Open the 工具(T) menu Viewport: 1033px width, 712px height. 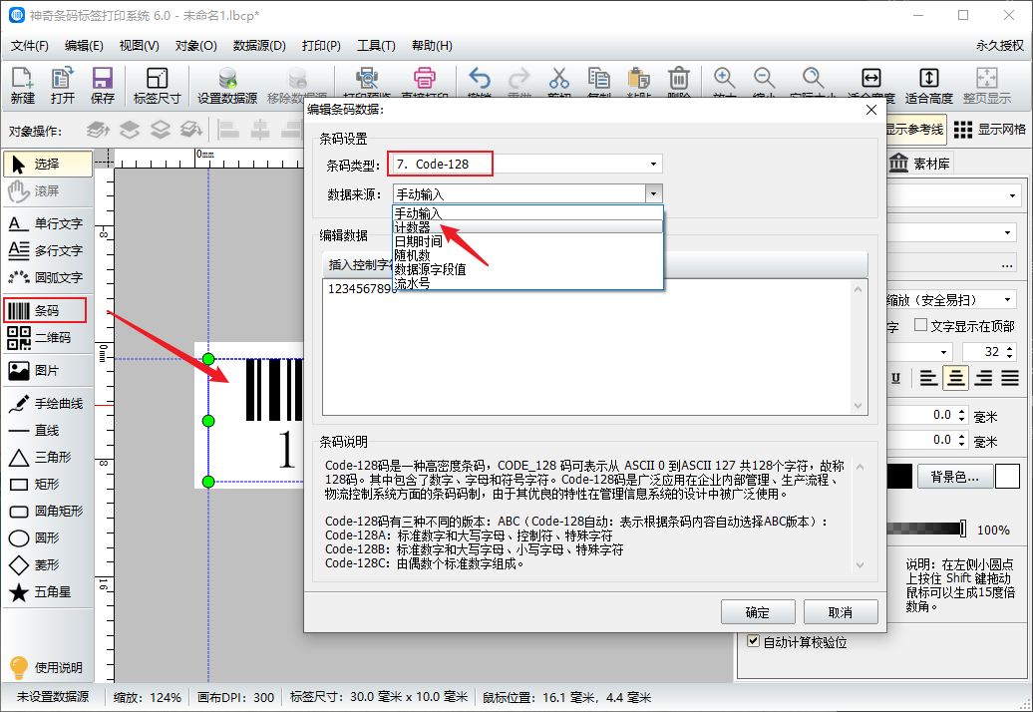376,46
